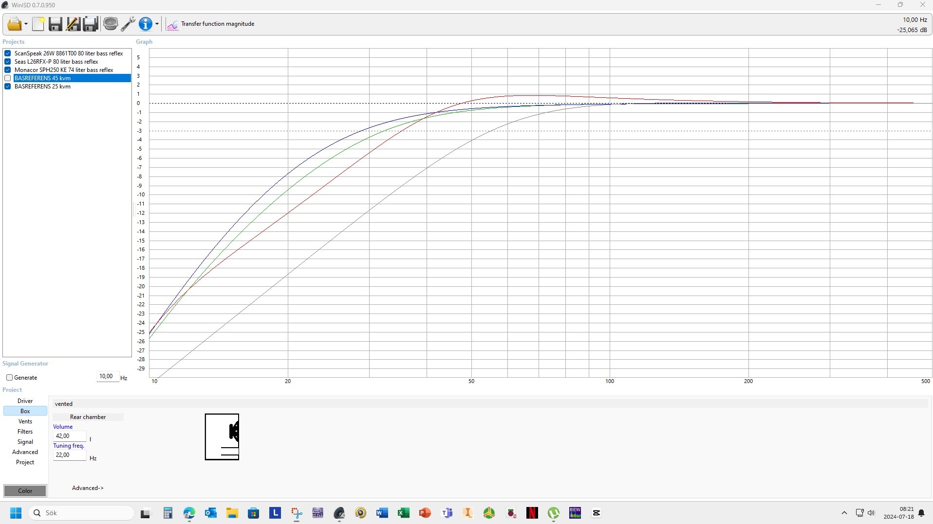Save the project with the floppy disk icon
Screen dimensions: 933x524
point(56,24)
